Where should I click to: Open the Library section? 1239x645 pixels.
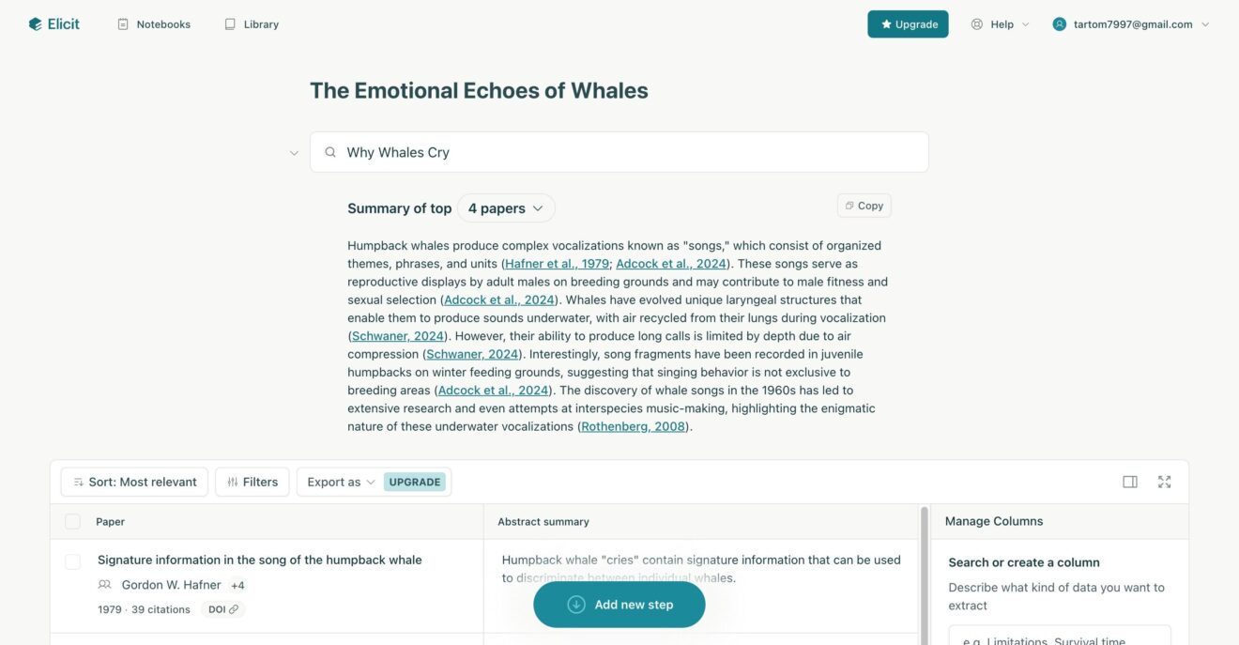coord(251,23)
